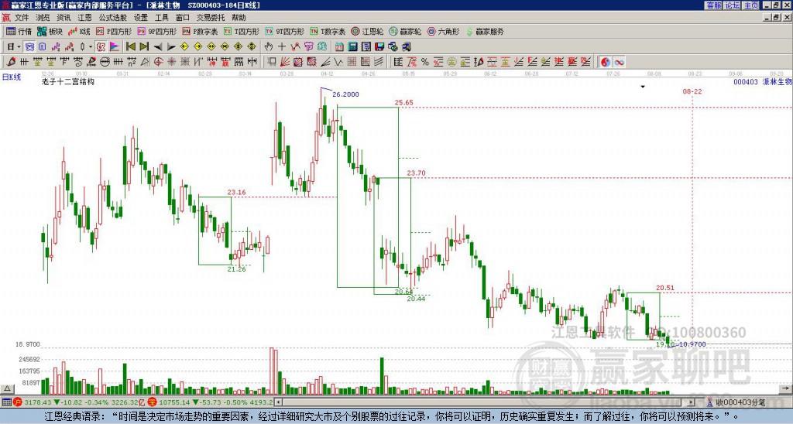Open the 行情 market quotes view
793x424 pixels.
[19, 31]
